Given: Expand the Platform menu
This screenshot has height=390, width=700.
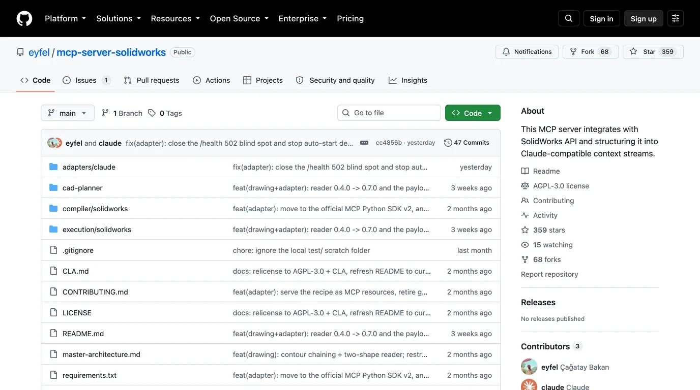Looking at the screenshot, I should point(65,18).
